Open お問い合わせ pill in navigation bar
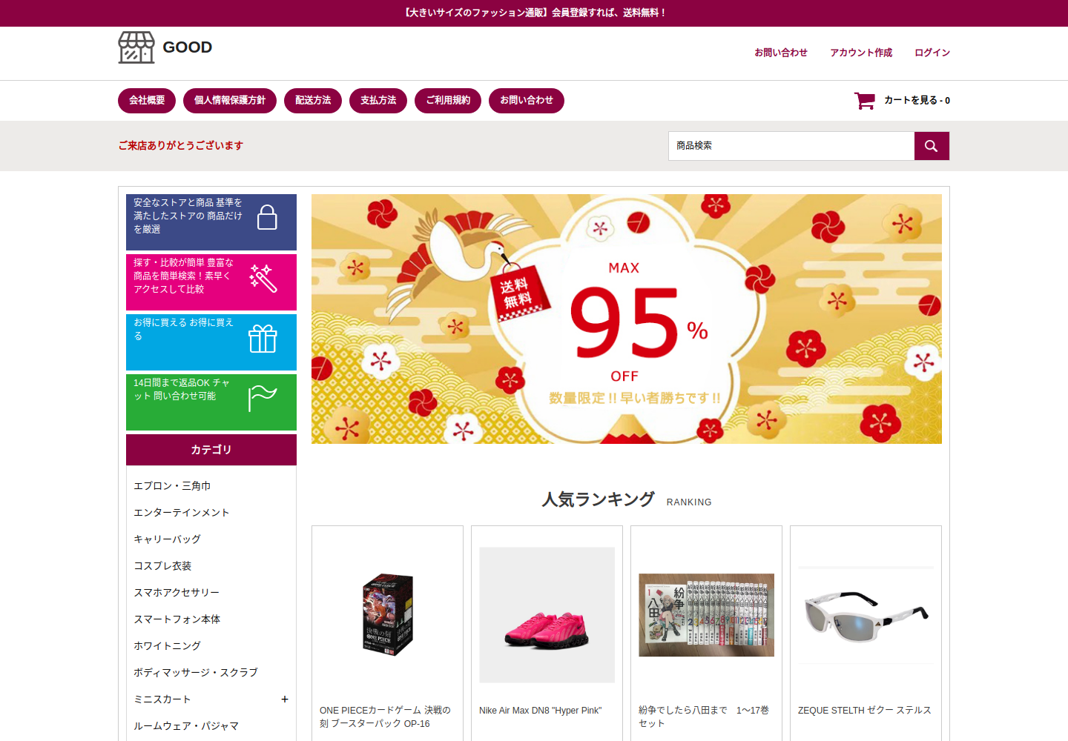Screen dimensions: 1068x741 point(527,101)
